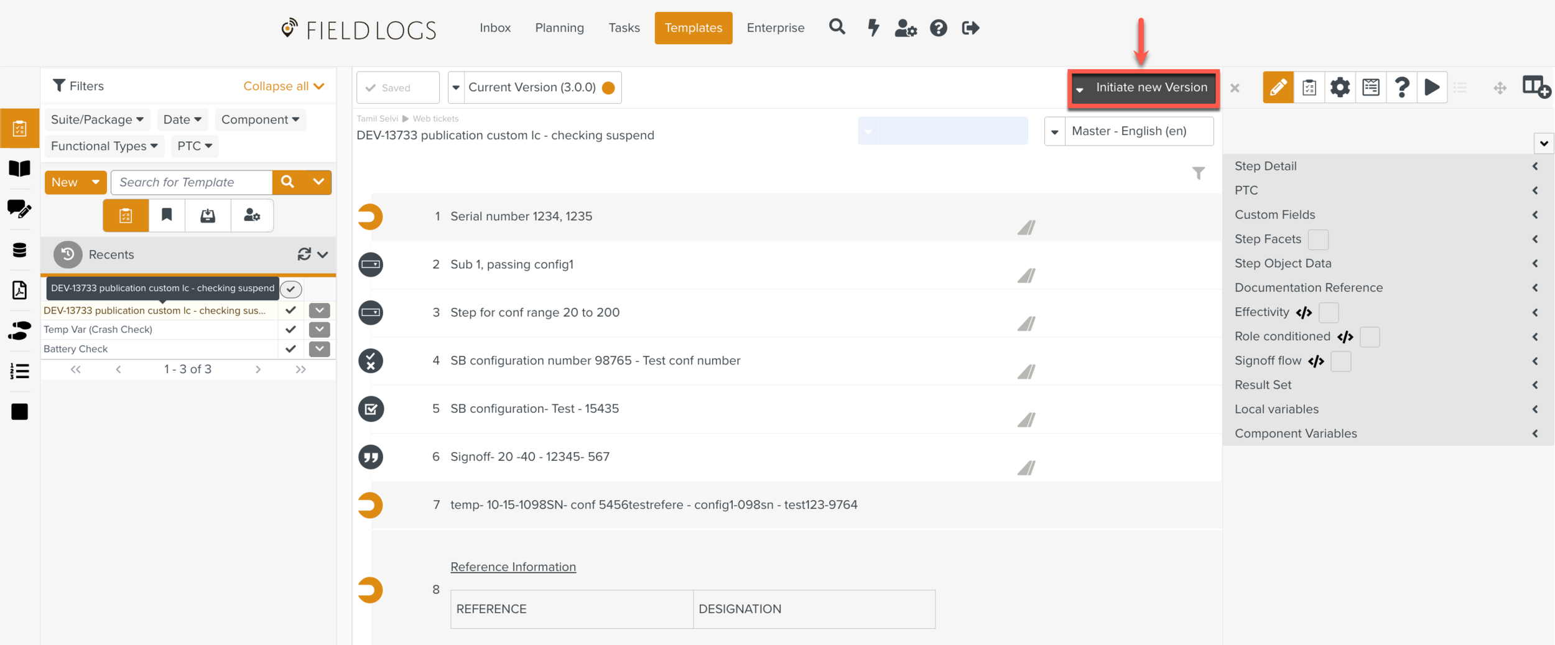Switch to the Planning tab
This screenshot has height=645, width=1555.
pos(559,28)
